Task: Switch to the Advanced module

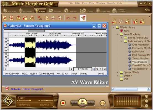Action: pos(26,11)
